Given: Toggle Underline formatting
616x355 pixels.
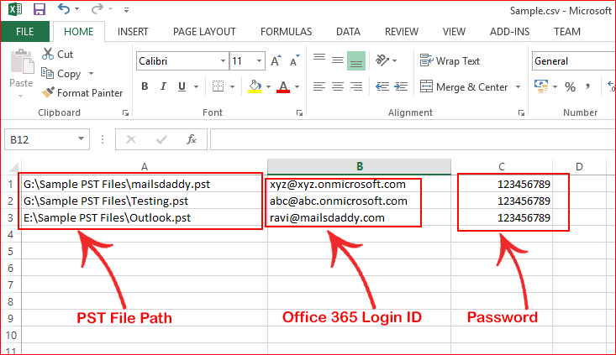Looking at the screenshot, I should coord(182,86).
